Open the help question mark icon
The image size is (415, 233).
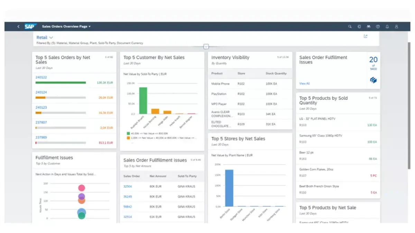pos(378,27)
